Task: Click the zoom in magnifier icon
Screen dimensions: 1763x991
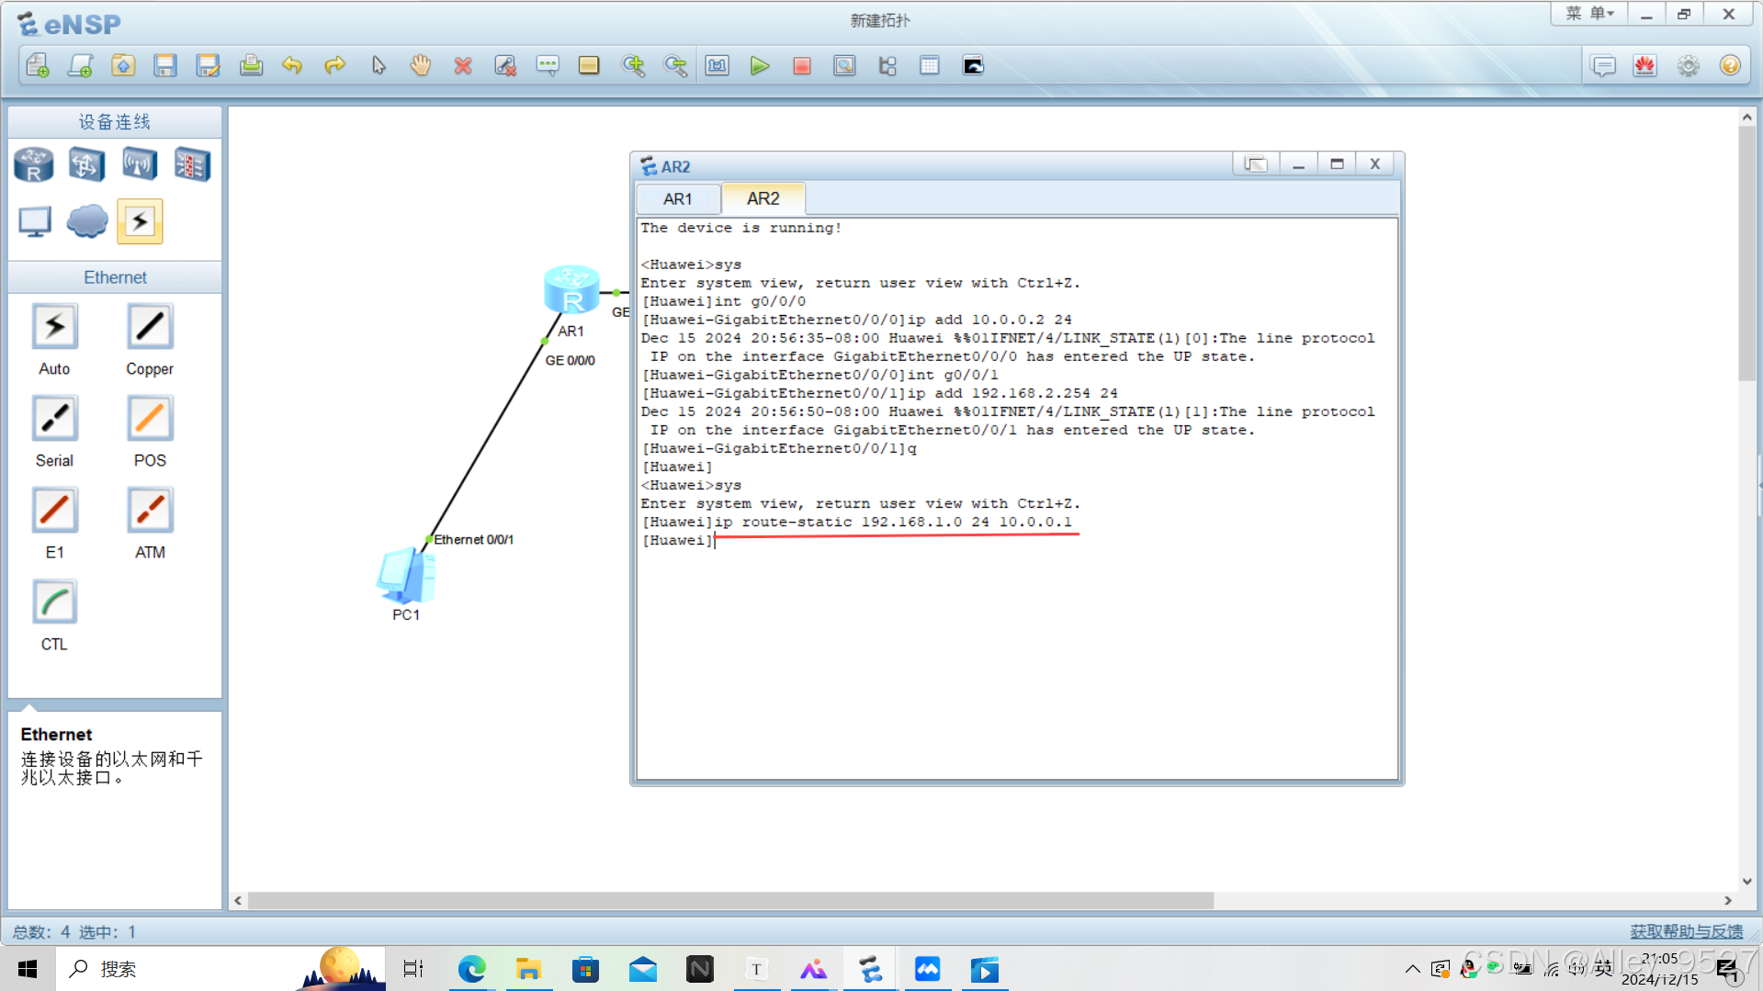Action: pyautogui.click(x=633, y=65)
